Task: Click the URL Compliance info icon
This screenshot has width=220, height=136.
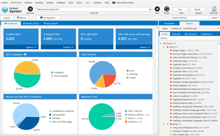Action: [x=25, y=54]
